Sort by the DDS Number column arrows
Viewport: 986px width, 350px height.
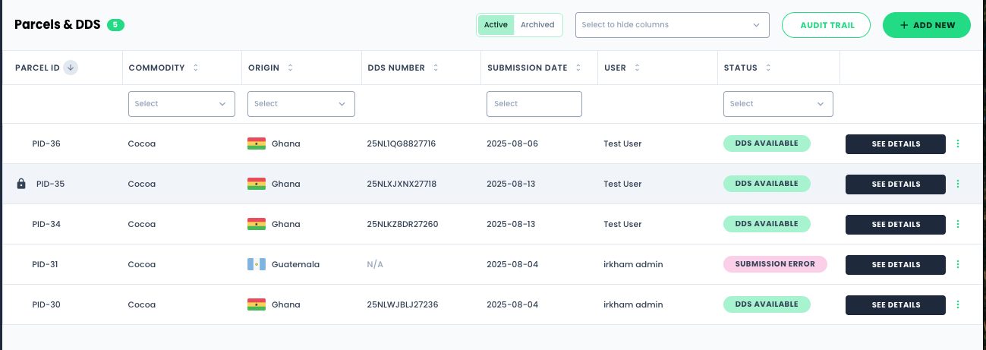point(436,68)
